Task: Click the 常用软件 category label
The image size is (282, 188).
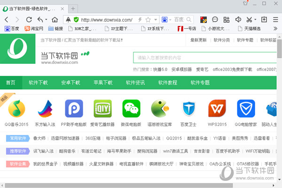Action: pos(18,138)
